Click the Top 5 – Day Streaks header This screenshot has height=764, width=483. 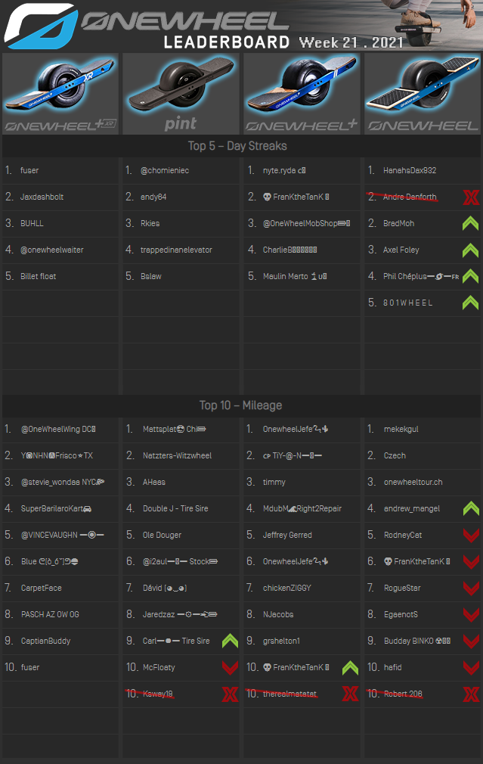coord(237,146)
